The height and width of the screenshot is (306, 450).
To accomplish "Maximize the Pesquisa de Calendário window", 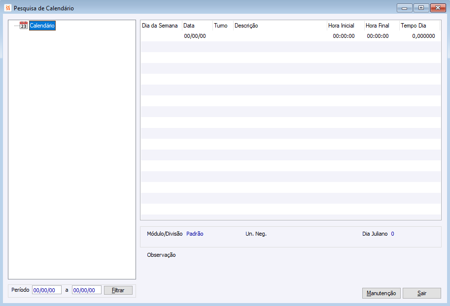I will pyautogui.click(x=421, y=8).
